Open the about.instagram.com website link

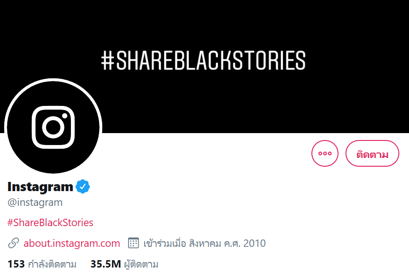point(72,243)
